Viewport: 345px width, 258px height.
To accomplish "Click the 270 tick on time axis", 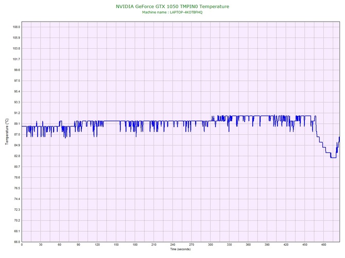I will pos(192,245).
